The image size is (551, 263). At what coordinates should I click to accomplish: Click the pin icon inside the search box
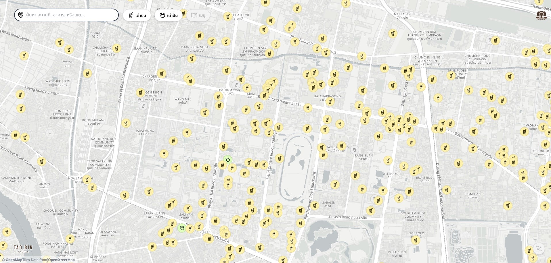(21, 15)
